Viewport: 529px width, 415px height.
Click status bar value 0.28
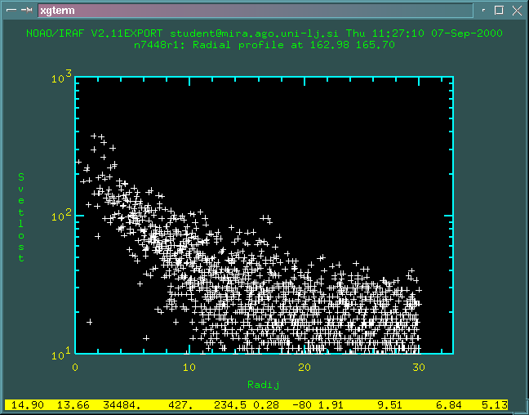click(266, 404)
